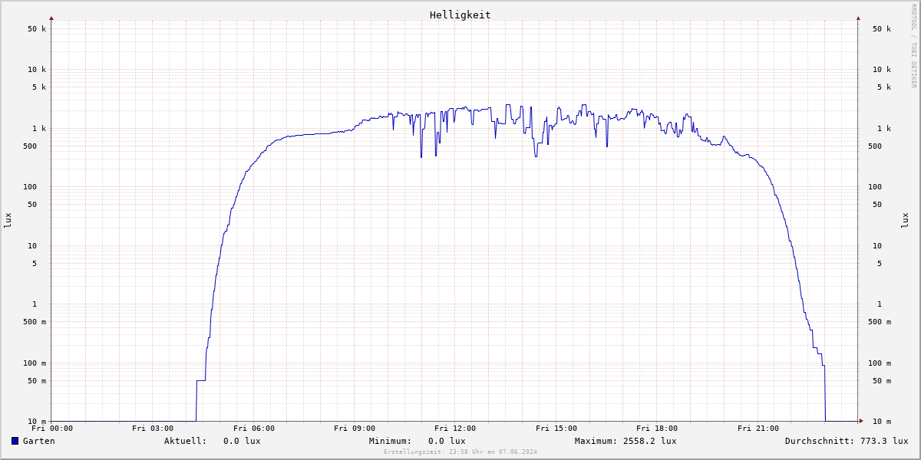Image resolution: width=921 pixels, height=460 pixels.
Task: Click the '50 k' label on right axis
Action: click(x=882, y=29)
